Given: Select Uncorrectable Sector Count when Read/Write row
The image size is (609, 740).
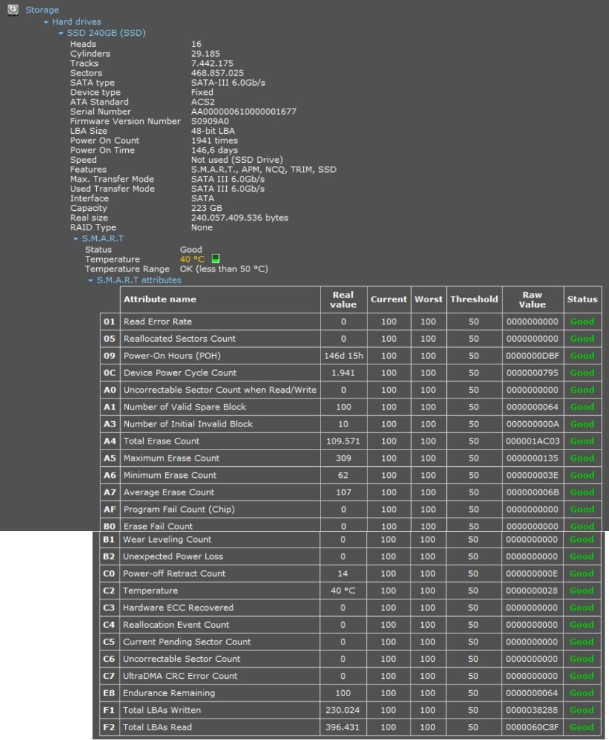Looking at the screenshot, I should point(351,390).
